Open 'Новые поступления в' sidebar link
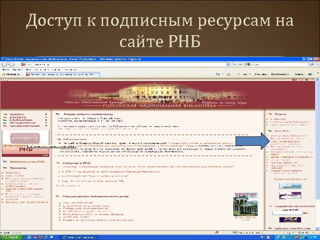The width and height of the screenshot is (320, 240). click(286, 171)
